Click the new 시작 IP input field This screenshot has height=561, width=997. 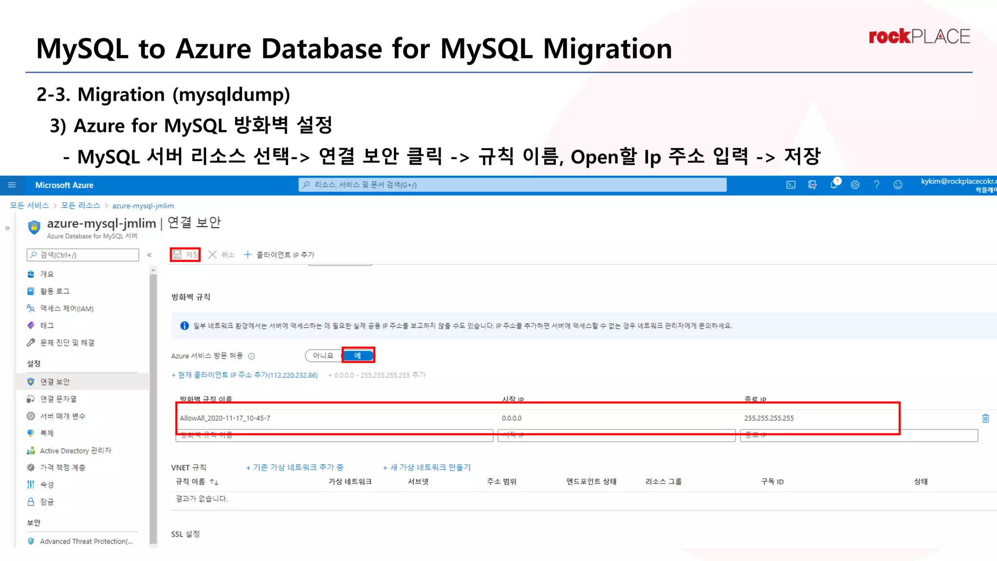point(616,435)
